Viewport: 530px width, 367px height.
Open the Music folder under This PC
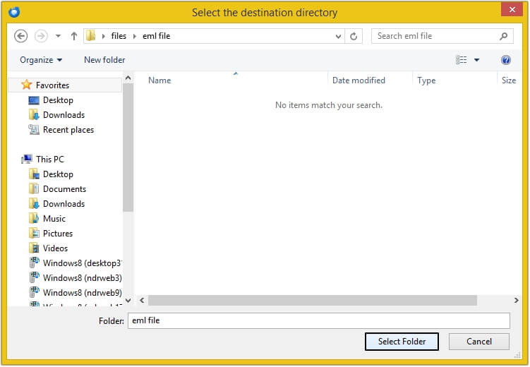point(54,219)
